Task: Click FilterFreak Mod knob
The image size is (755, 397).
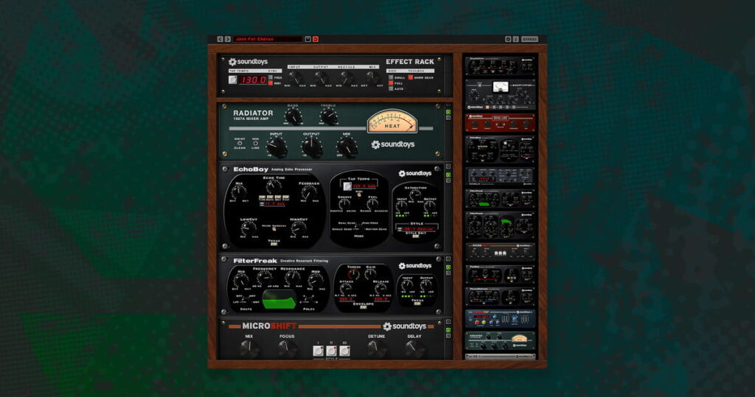Action: 316,280
